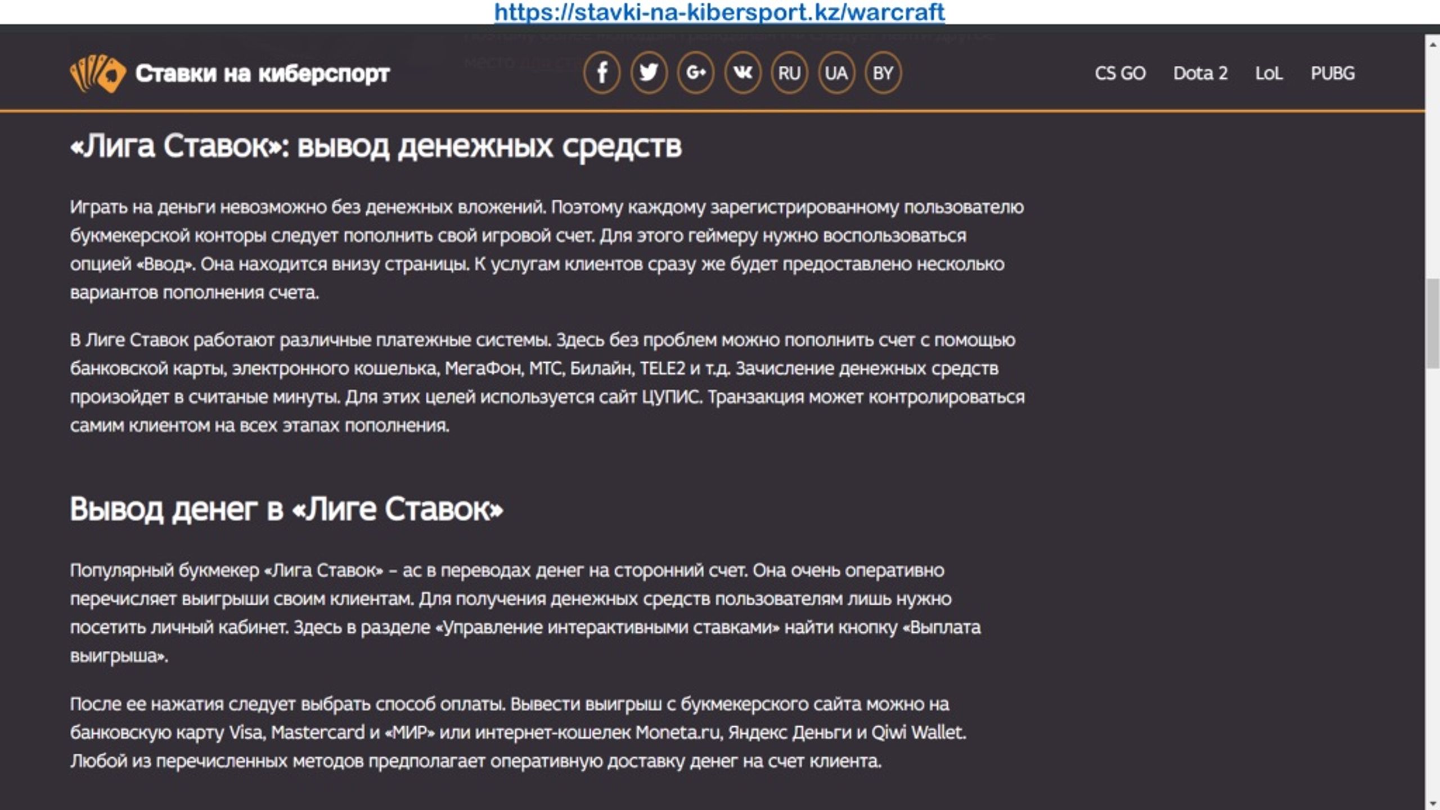The image size is (1440, 810).
Task: Click heading Вывод денег в «Лиге Ставок»
Action: tap(286, 509)
